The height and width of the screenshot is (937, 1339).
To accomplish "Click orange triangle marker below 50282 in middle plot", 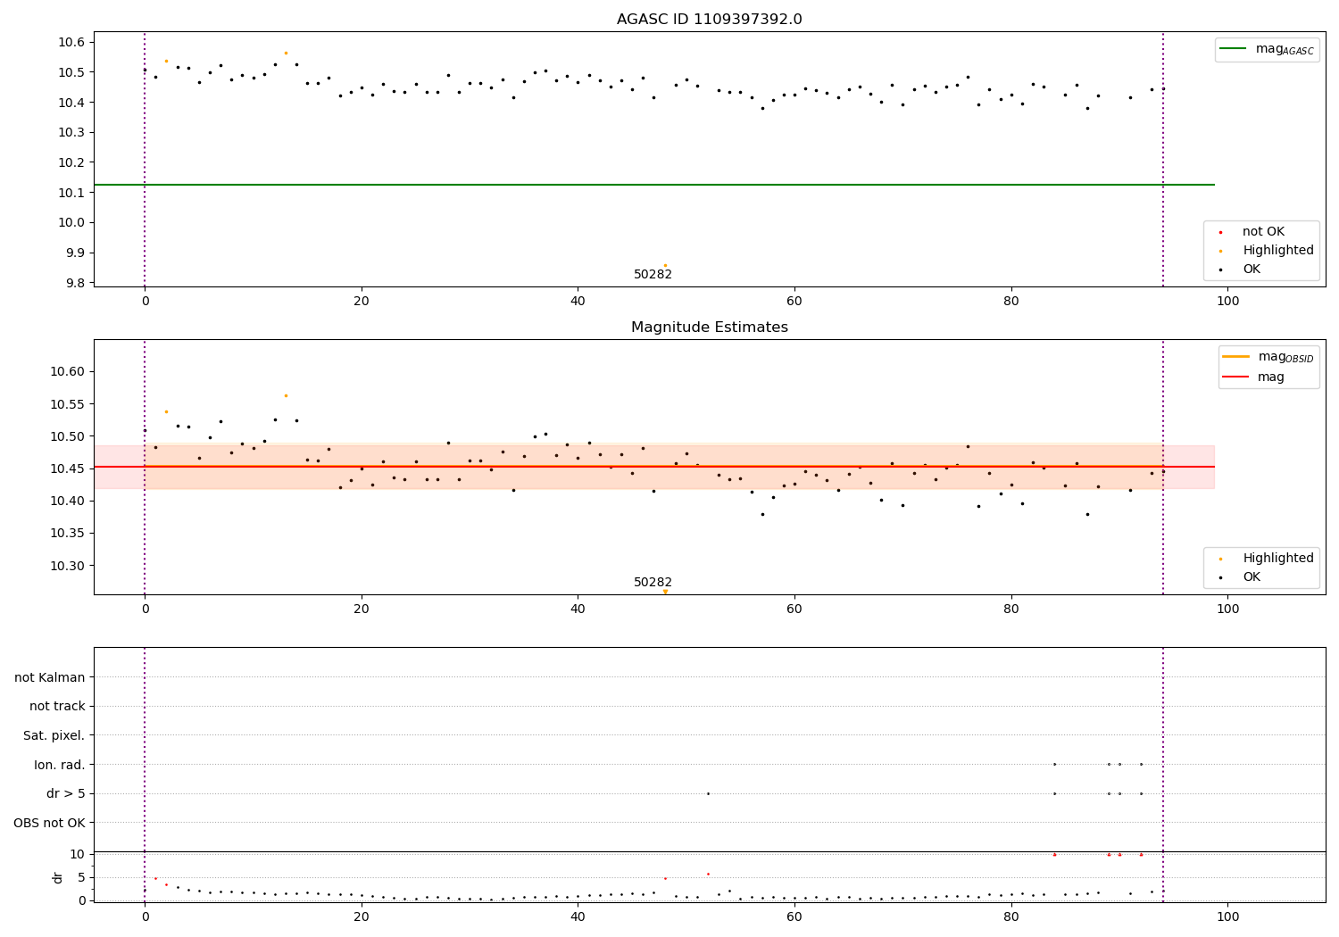I will (665, 592).
